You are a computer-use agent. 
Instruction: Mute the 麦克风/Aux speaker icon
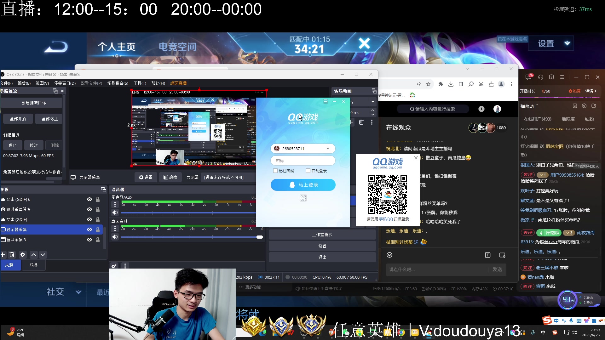click(x=115, y=212)
